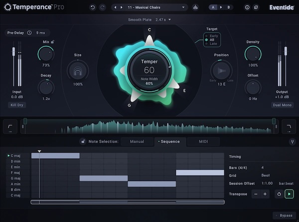The height and width of the screenshot is (222, 299).
Task: Select the All target option
Action: click(210, 40)
